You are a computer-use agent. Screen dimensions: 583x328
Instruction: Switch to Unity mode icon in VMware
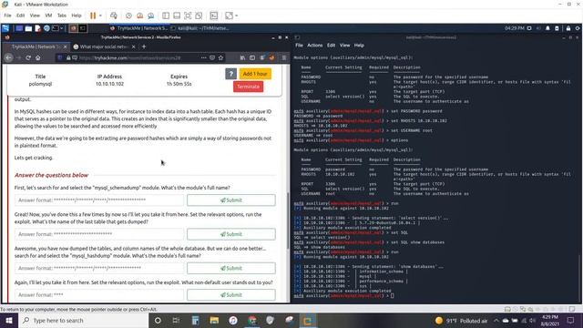199,15
